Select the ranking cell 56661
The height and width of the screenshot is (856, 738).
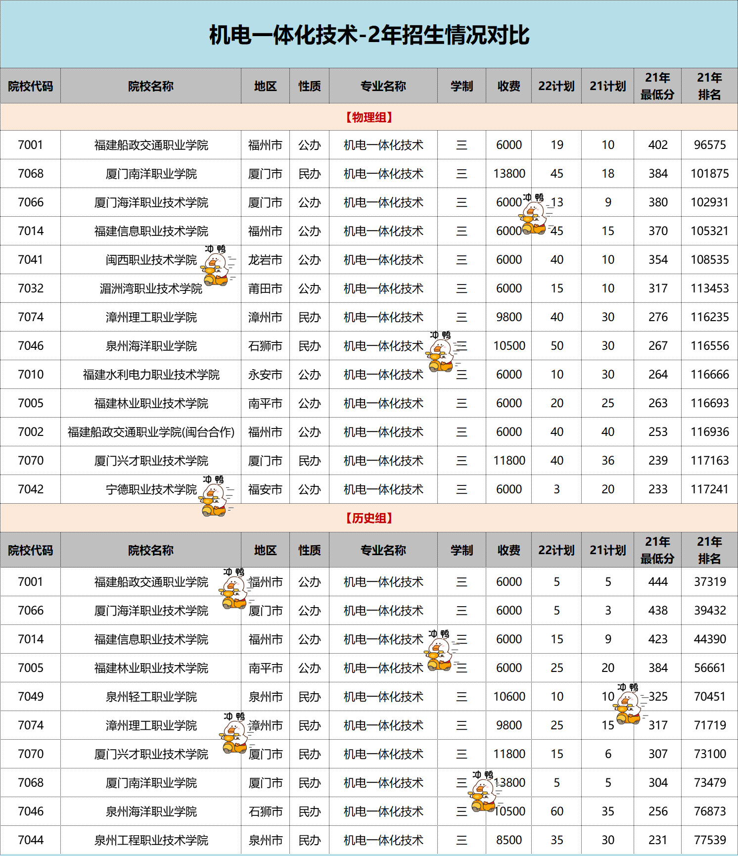point(709,668)
